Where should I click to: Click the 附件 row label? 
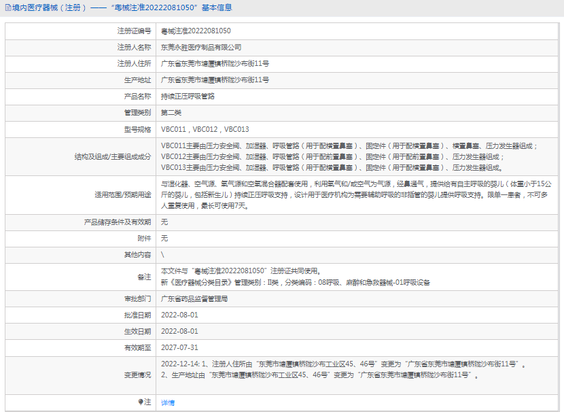coord(144,238)
